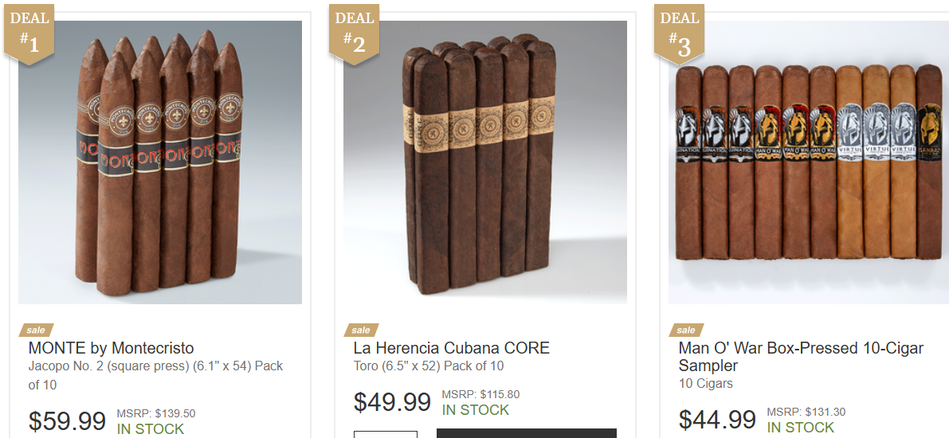This screenshot has width=949, height=438.
Task: Open the MONTE by Montecristo product title
Action: pos(112,349)
